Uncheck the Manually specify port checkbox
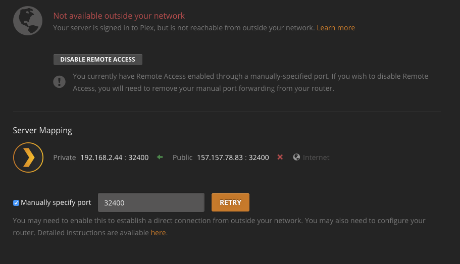460x264 pixels. pos(16,203)
